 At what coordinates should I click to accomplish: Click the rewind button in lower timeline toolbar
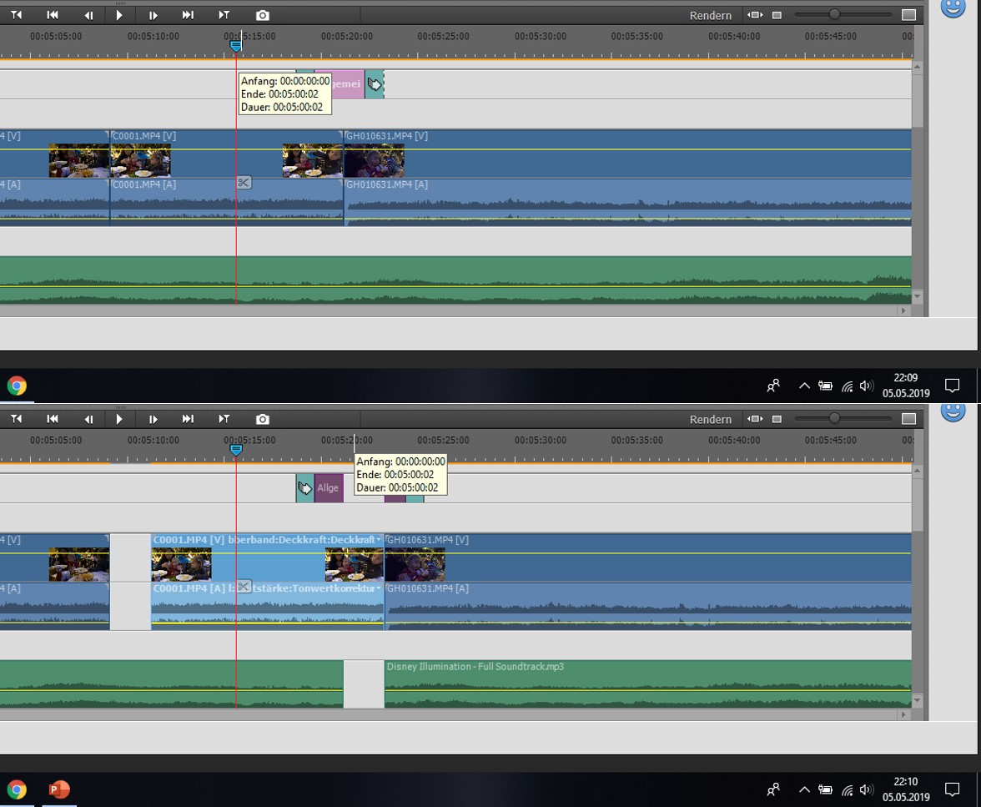coord(53,419)
